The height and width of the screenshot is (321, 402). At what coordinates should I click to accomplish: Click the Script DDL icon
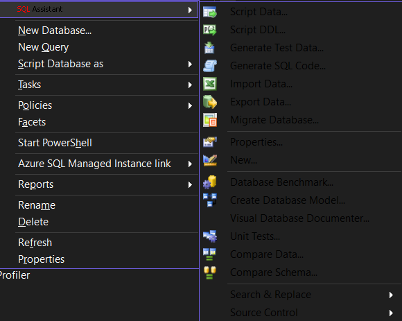(210, 30)
